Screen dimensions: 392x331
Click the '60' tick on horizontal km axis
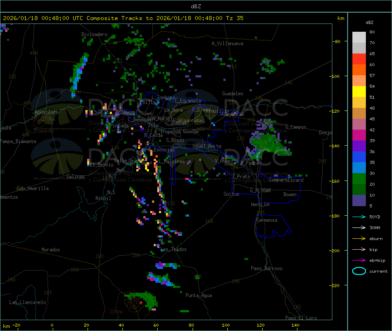[x=156, y=325]
